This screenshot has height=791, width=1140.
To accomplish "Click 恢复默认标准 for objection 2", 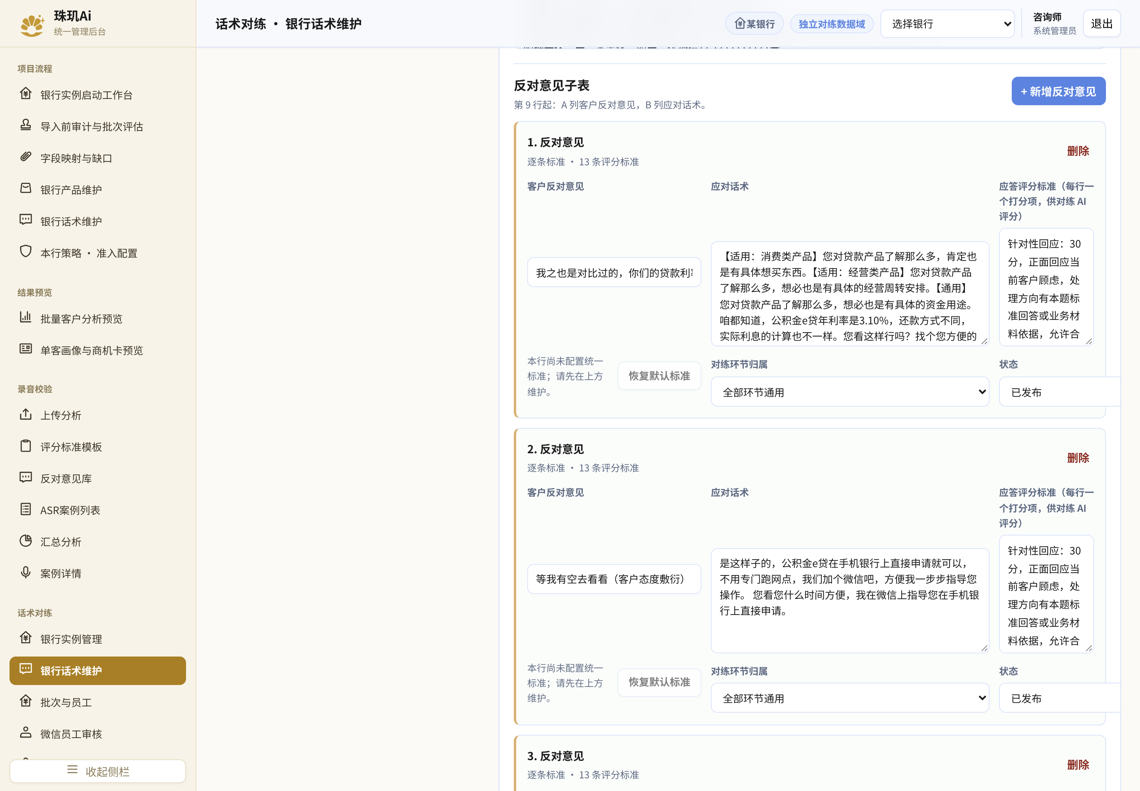I will pos(659,682).
